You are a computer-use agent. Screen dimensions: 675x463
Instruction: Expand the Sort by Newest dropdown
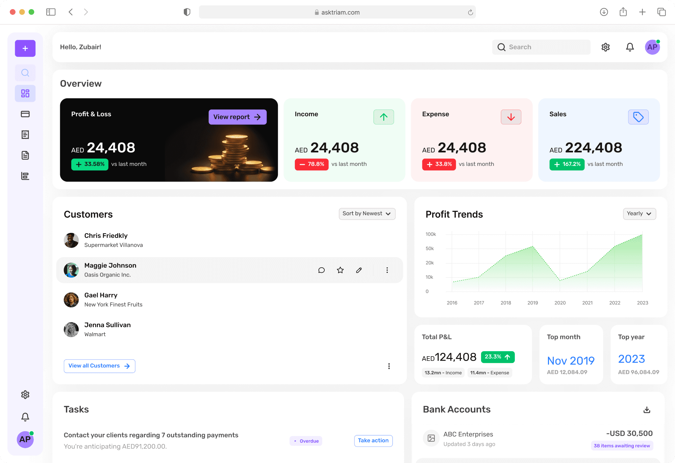click(x=367, y=214)
